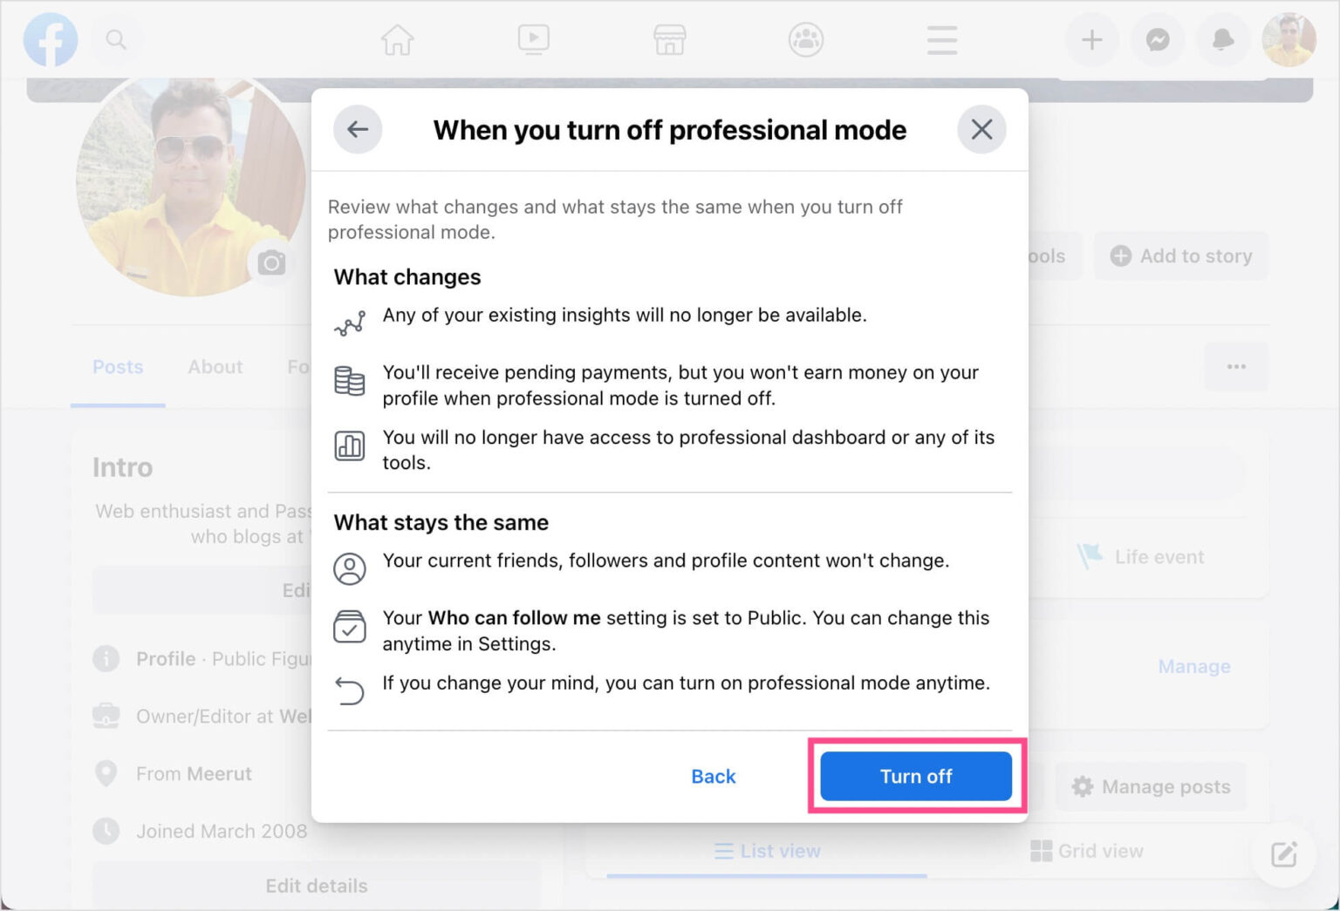Dismiss the dialog with the X
1340x911 pixels.
[981, 129]
